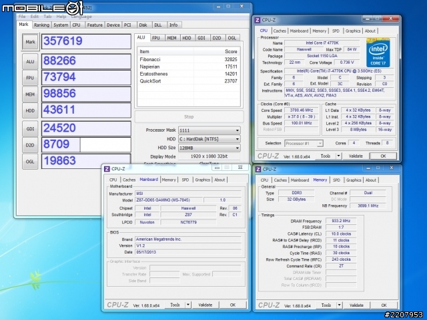Open the Processor #1 selection dropdown
Screen dimensions: 427x320
coord(304,143)
